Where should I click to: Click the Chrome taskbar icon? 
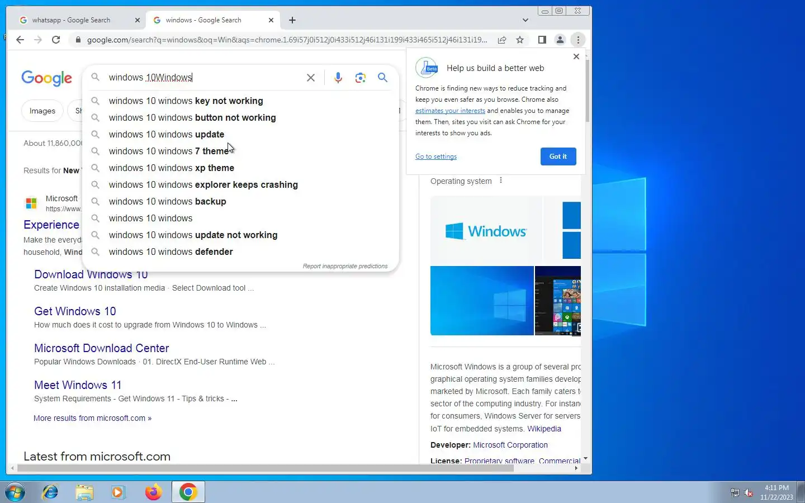tap(188, 492)
